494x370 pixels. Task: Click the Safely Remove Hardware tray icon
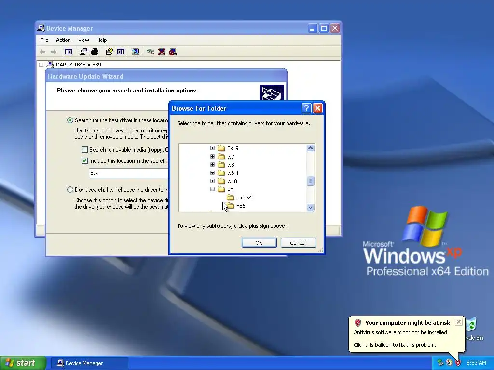click(x=440, y=363)
